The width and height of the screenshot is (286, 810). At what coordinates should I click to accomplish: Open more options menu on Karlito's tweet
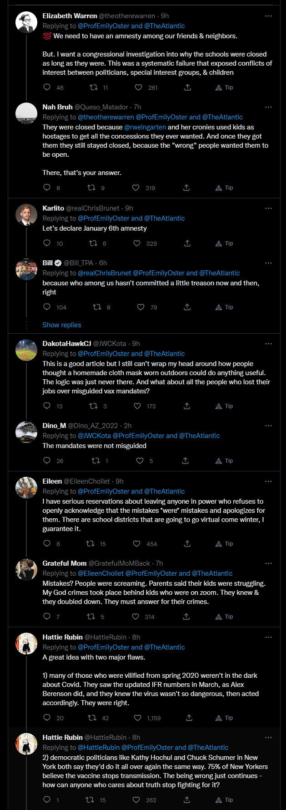[x=268, y=208]
